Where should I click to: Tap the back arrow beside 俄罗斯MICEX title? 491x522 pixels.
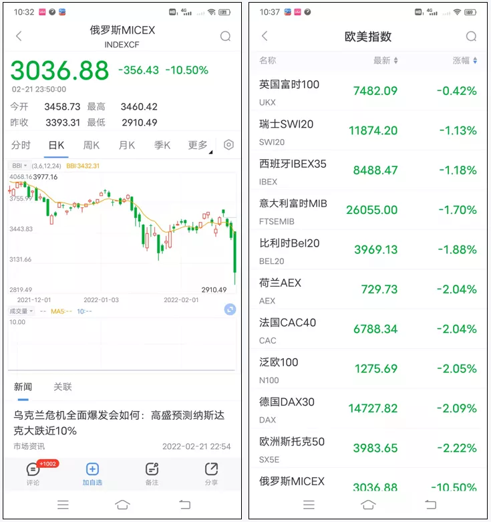click(x=19, y=36)
